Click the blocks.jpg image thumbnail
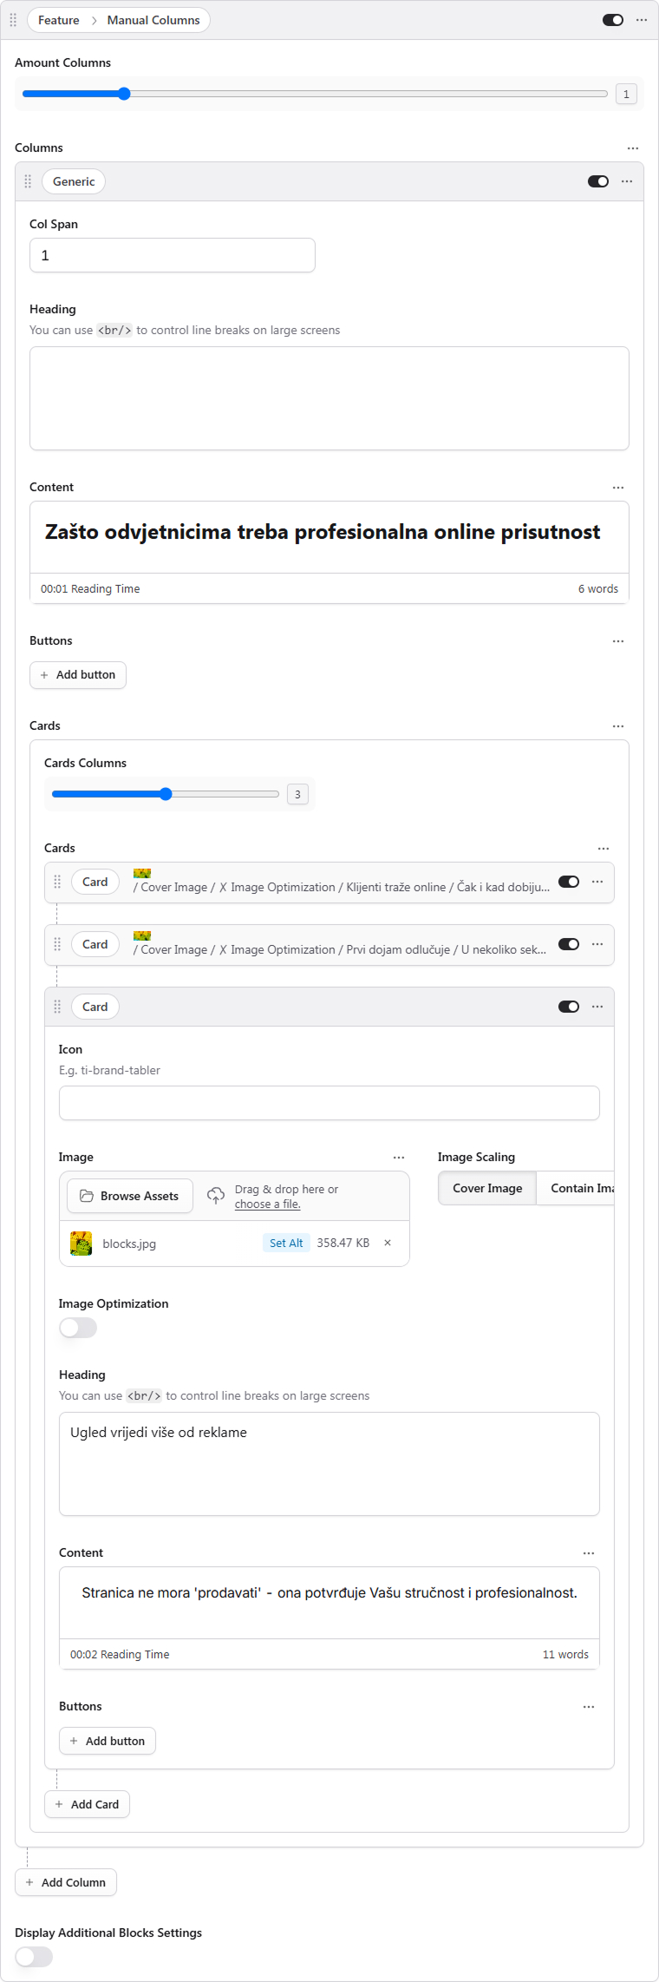The image size is (659, 1982). [x=82, y=1244]
